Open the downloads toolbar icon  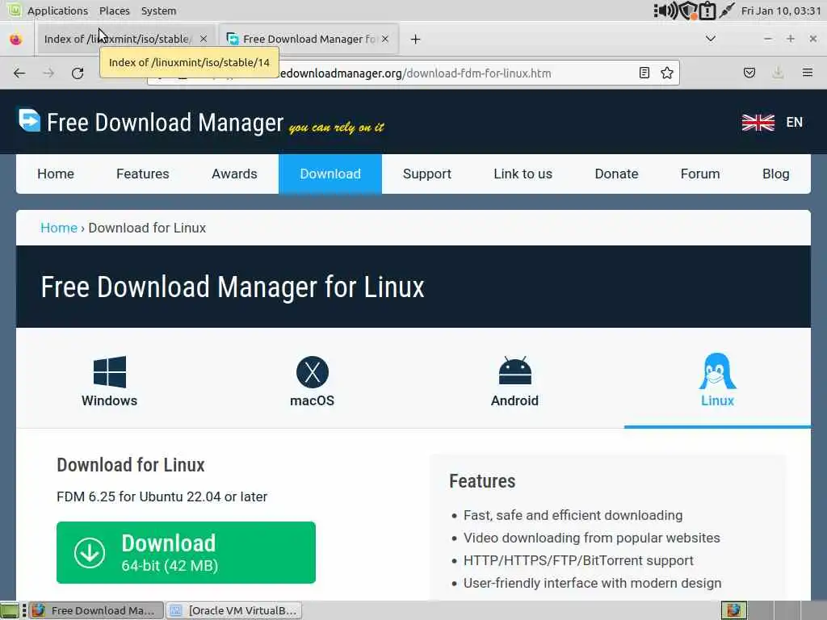pos(778,73)
